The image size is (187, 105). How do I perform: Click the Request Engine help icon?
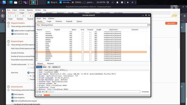click(8, 41)
